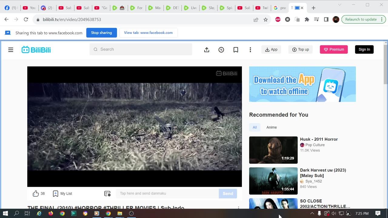Share this page icon in address bar
Image resolution: width=388 pixels, height=218 pixels.
pos(256,19)
